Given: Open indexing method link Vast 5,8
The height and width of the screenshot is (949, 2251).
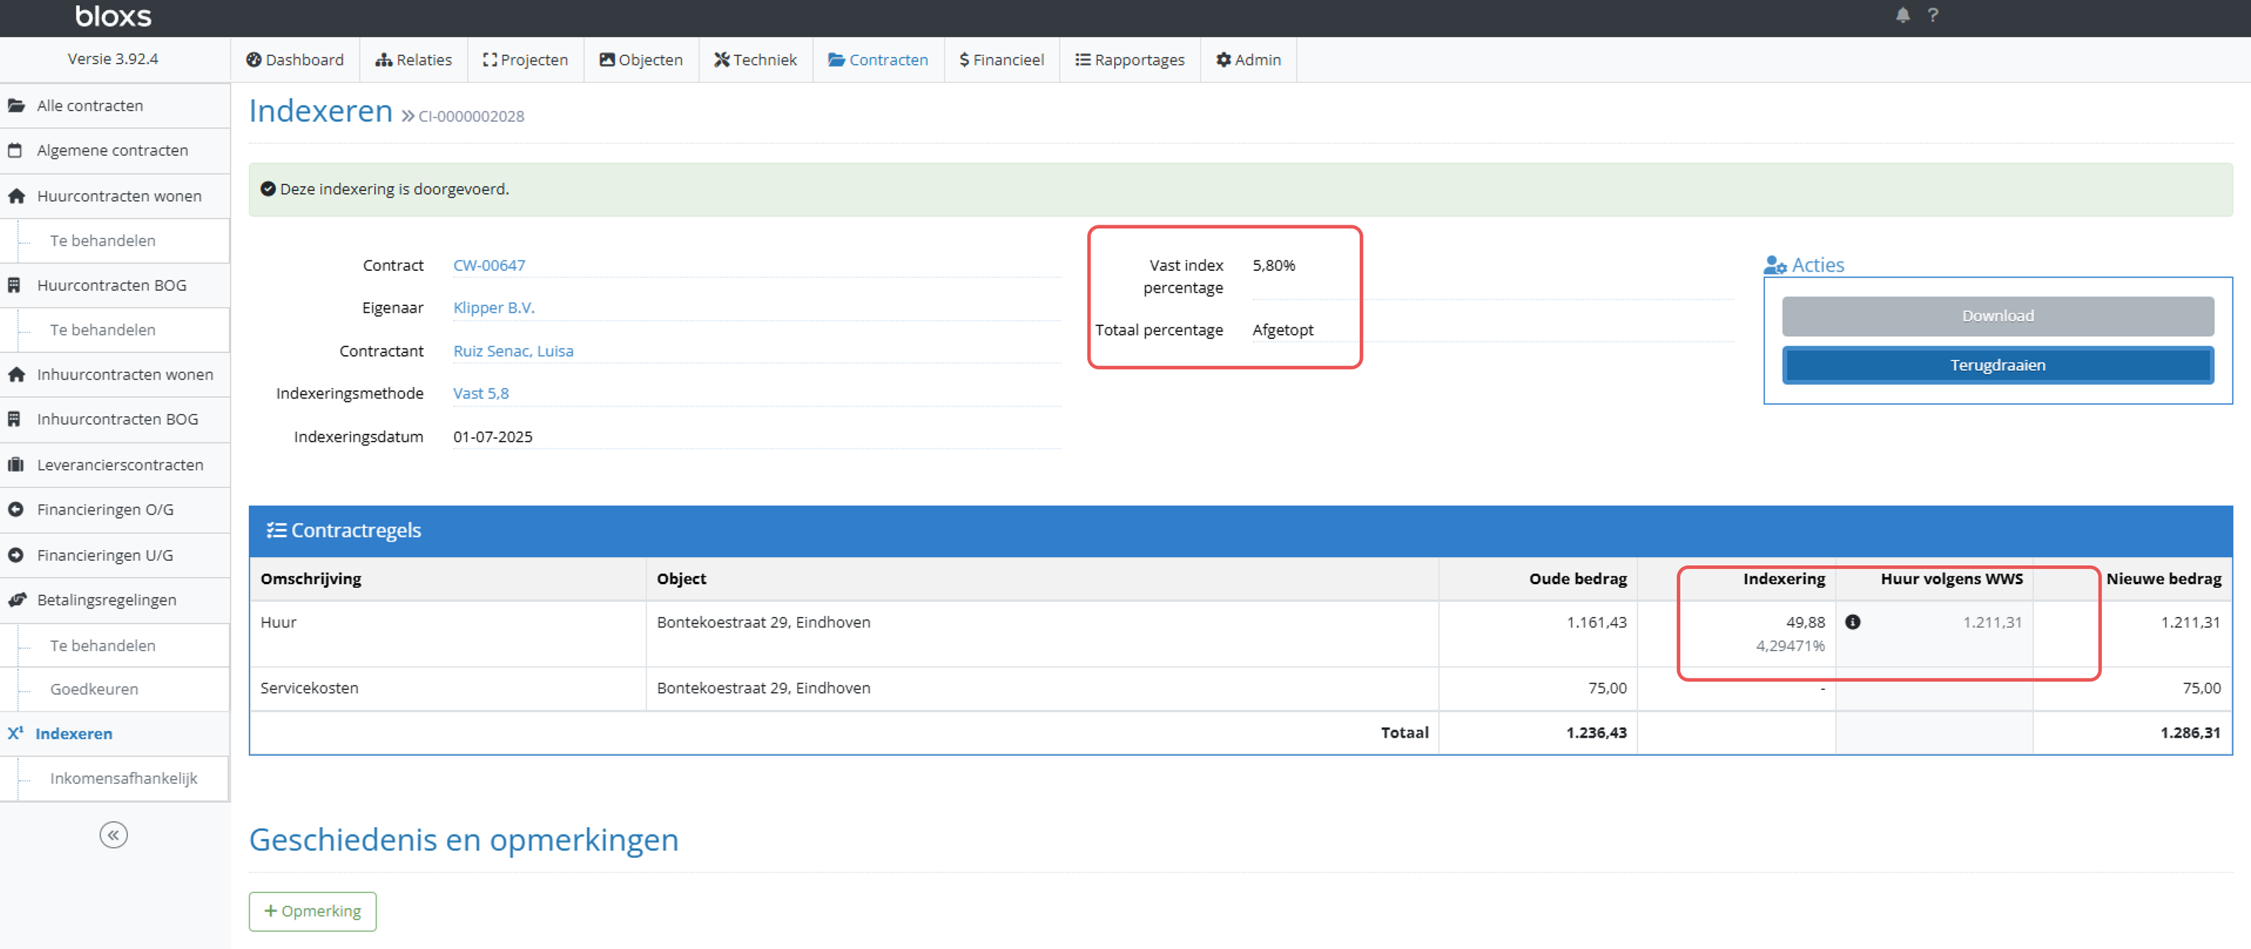Looking at the screenshot, I should tap(481, 393).
